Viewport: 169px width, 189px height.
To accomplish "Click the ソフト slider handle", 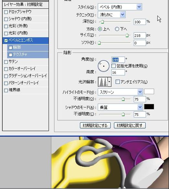I will pos(99,43).
